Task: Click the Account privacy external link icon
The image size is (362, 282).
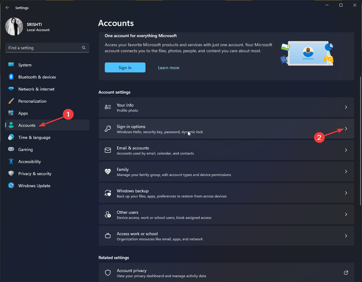Action: point(346,273)
